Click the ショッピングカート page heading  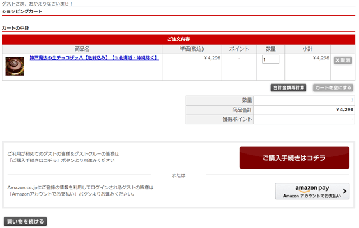coord(22,11)
